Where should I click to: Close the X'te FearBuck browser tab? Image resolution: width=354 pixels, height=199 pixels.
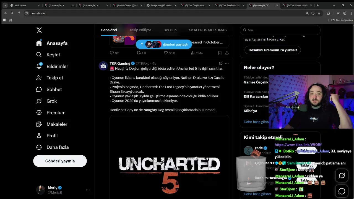(243, 5)
